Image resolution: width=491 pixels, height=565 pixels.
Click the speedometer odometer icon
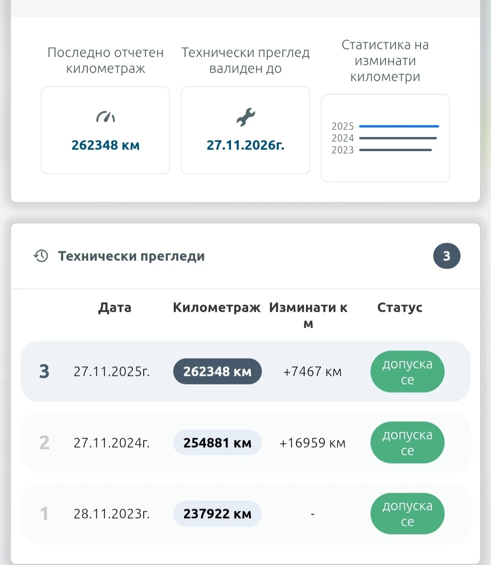pyautogui.click(x=105, y=117)
